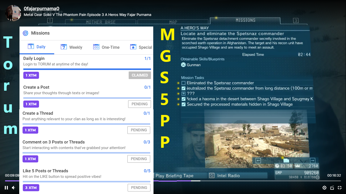The image size is (346, 194).
Task: Switch to the Special missions tab
Action: click(141, 47)
